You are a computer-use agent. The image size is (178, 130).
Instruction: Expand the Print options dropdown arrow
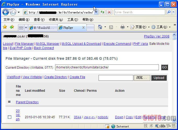click(128, 27)
